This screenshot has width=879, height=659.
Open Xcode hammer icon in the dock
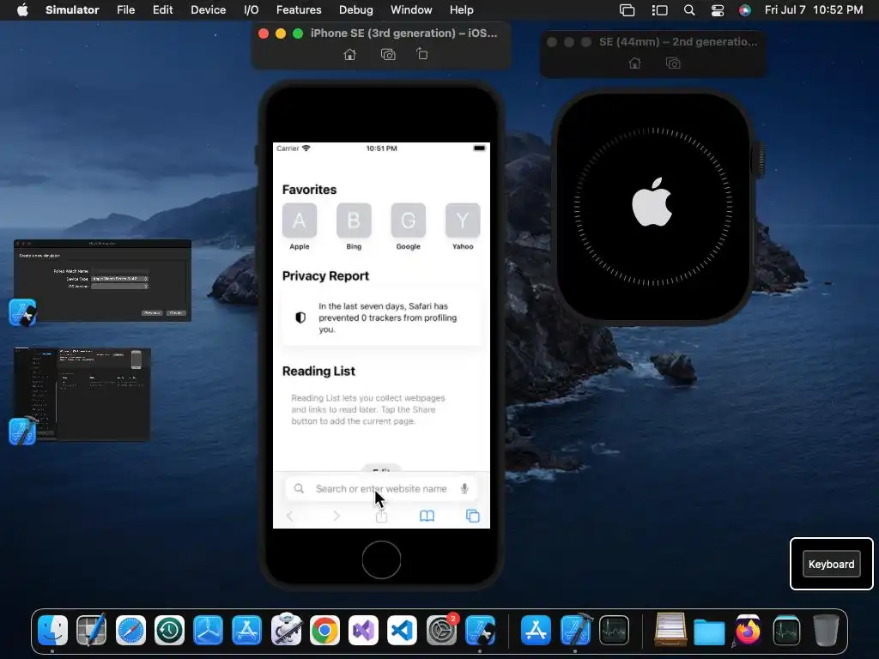pyautogui.click(x=575, y=631)
